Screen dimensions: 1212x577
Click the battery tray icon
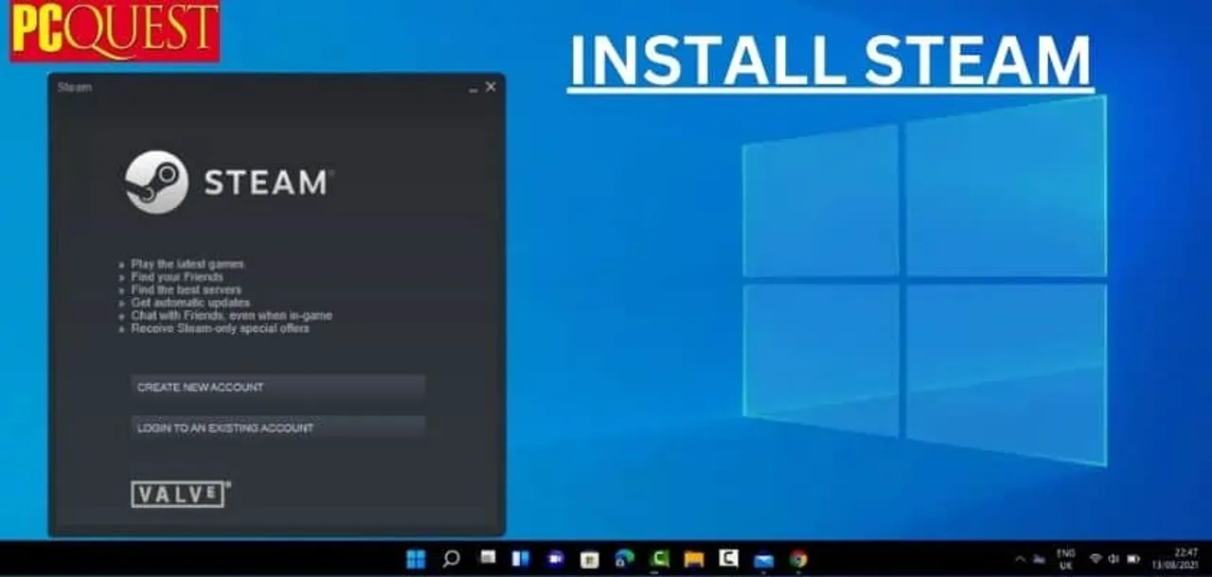coord(1133,559)
